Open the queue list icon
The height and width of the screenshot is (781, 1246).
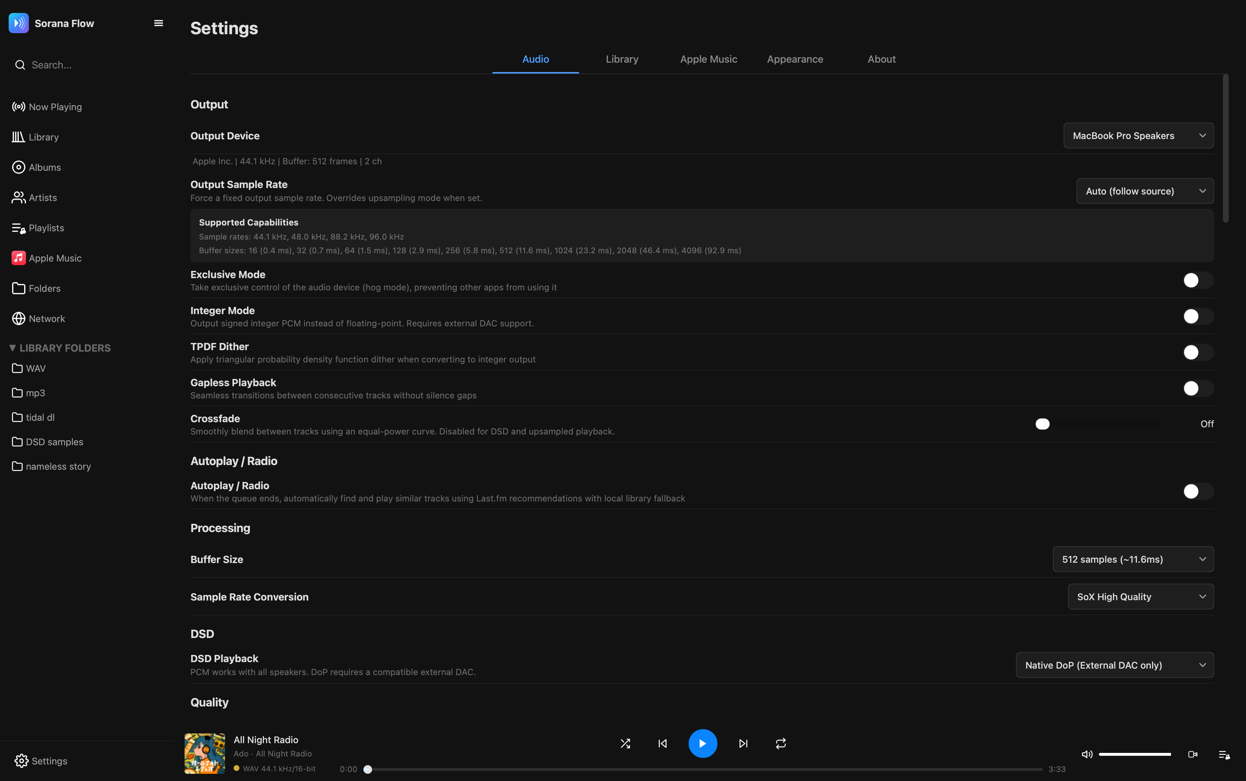tap(1224, 755)
